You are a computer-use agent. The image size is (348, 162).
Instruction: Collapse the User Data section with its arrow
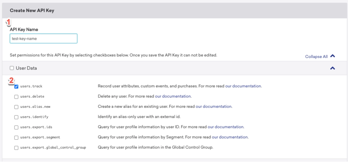click(333, 68)
